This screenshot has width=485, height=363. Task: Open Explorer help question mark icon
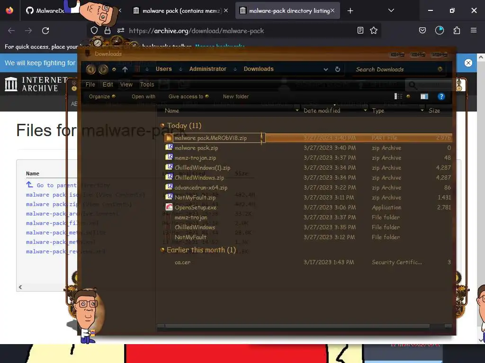[441, 96]
